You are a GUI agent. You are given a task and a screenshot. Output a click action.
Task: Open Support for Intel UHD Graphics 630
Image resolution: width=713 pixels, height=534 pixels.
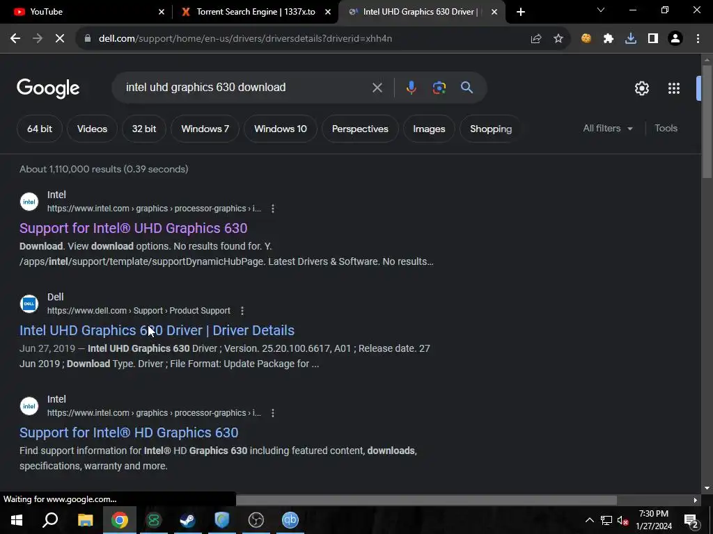coord(133,228)
